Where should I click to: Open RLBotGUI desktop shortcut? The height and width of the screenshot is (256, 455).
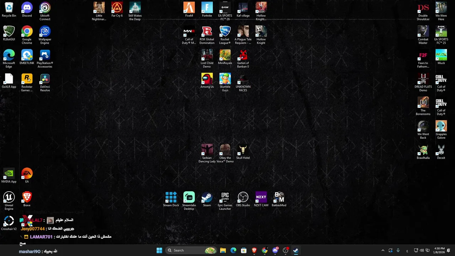point(9,33)
